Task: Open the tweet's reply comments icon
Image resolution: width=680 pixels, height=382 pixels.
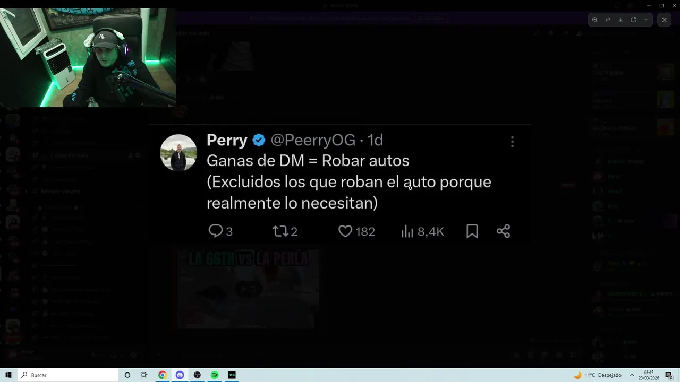Action: 215,231
